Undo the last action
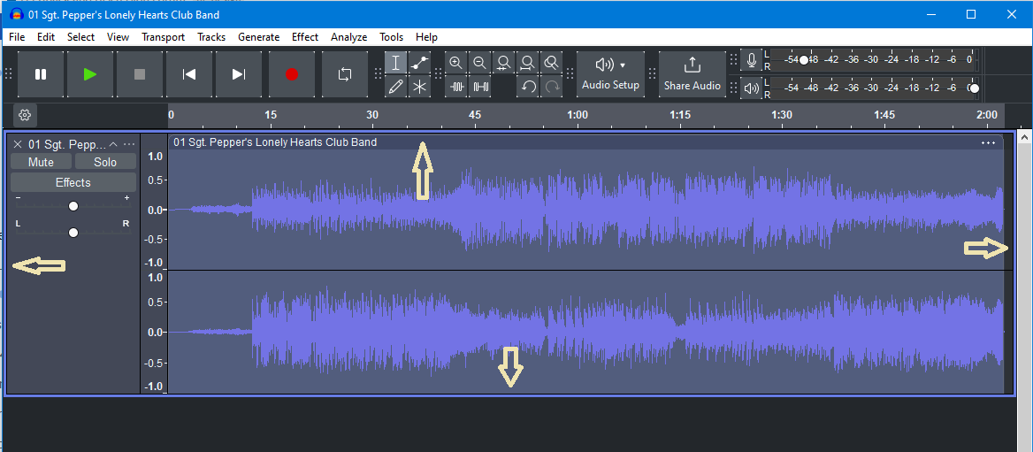The height and width of the screenshot is (452, 1033). (x=528, y=87)
